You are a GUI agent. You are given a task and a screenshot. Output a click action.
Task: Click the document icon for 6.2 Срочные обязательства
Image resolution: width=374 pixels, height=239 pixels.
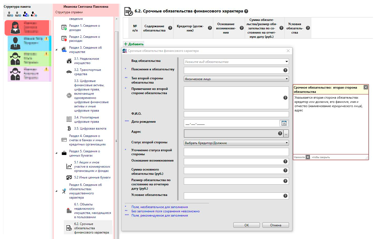coord(69,228)
